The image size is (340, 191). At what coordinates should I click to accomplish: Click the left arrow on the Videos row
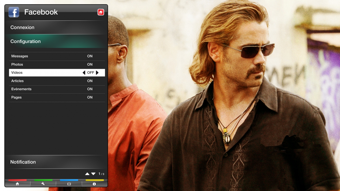click(x=84, y=73)
